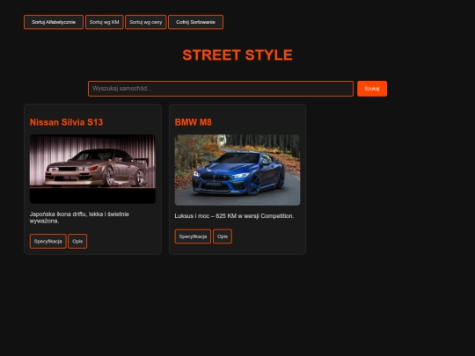Undo sorting with Cofnij Sortowanie
This screenshot has width=475, height=356.
click(x=195, y=22)
